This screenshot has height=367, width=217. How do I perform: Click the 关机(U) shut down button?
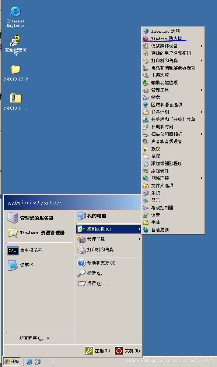click(127, 350)
